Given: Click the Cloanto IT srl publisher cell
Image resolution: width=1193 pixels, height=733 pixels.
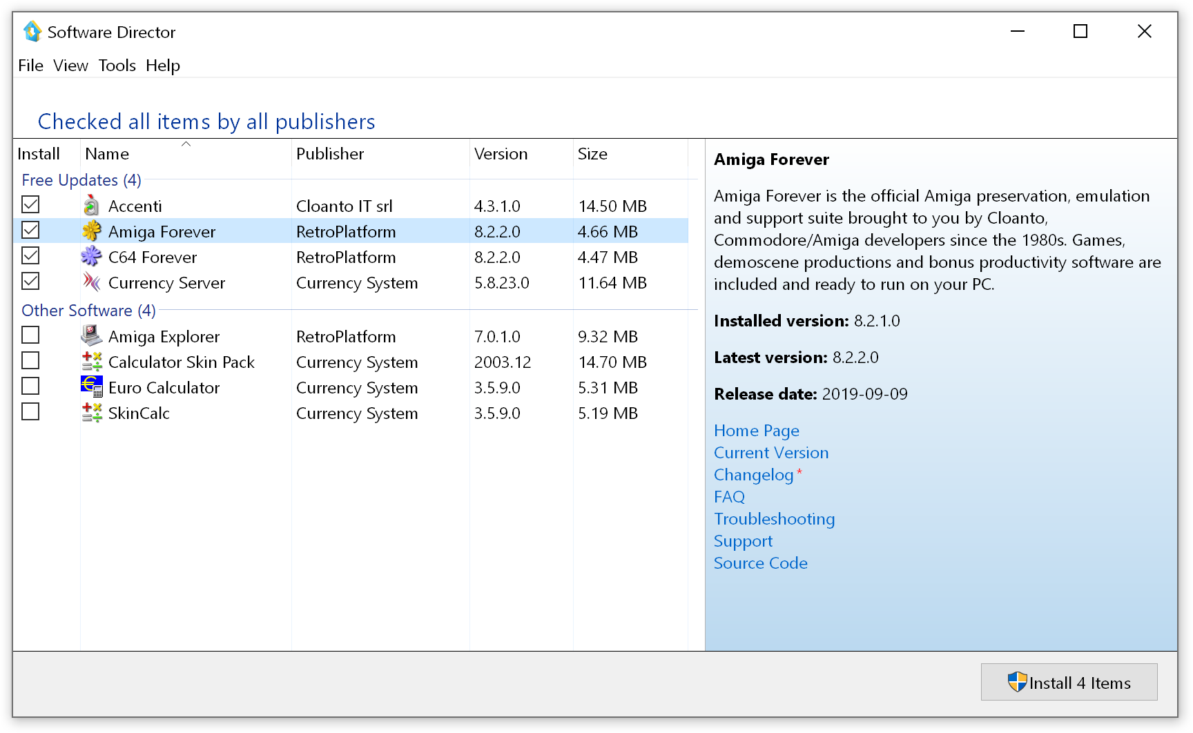Looking at the screenshot, I should tap(344, 206).
